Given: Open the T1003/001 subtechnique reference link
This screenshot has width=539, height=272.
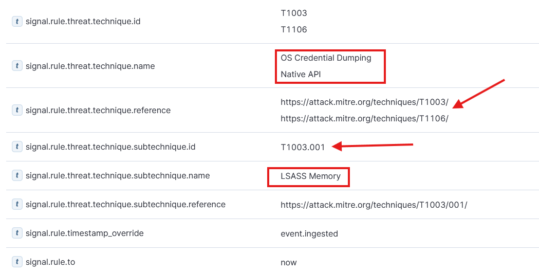Looking at the screenshot, I should (374, 205).
